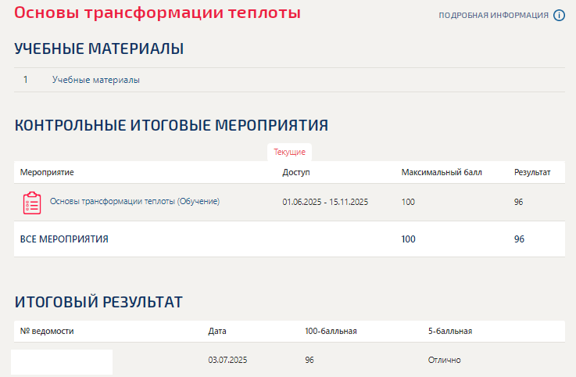Click the info circle icon

[x=559, y=16]
